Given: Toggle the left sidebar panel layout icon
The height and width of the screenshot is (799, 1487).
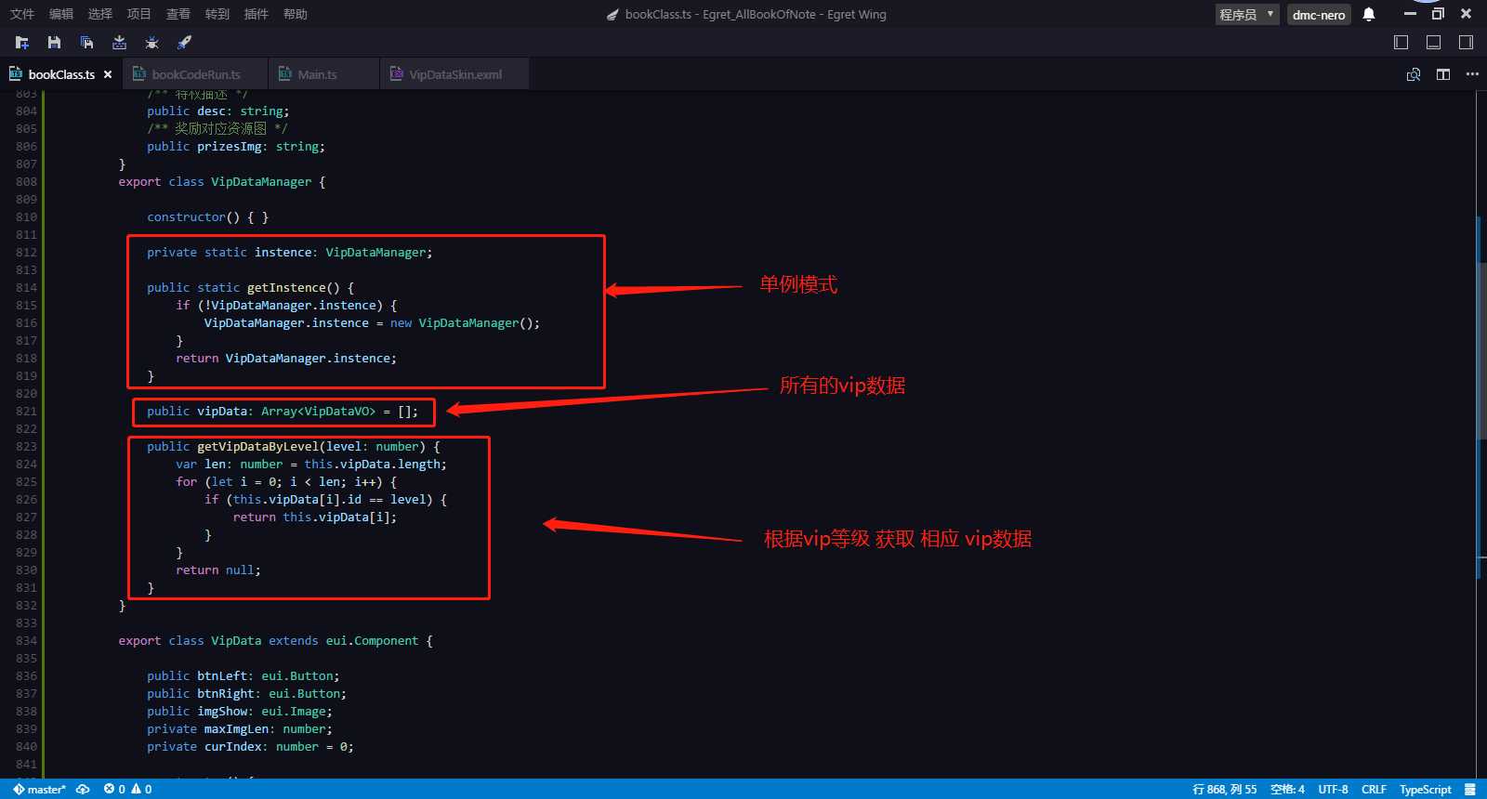Looking at the screenshot, I should click(x=1401, y=42).
